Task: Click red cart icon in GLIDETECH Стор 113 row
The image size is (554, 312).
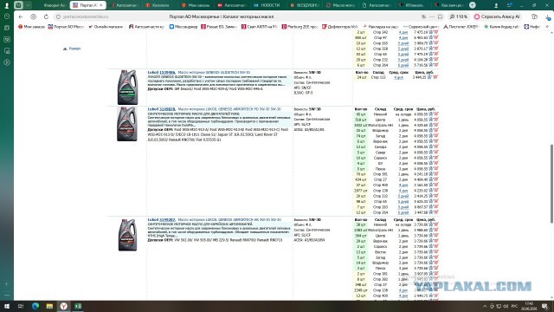Action: [x=435, y=77]
